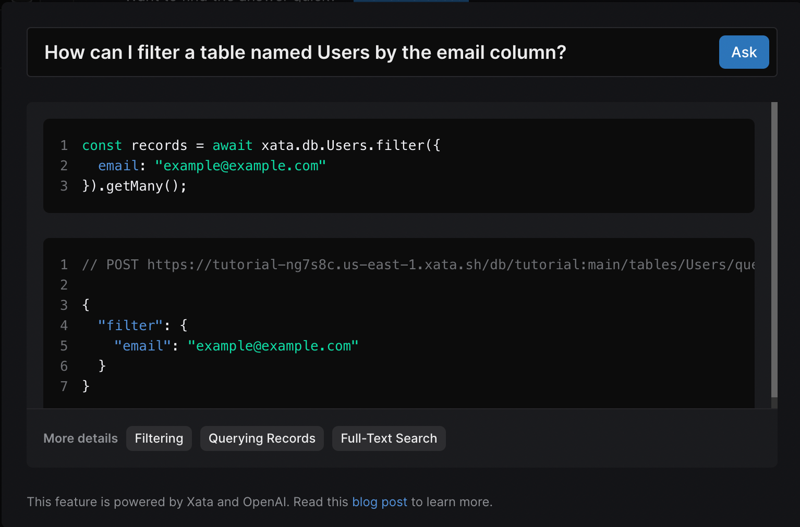
Task: Click the powered by Xata footer text
Action: coord(156,502)
